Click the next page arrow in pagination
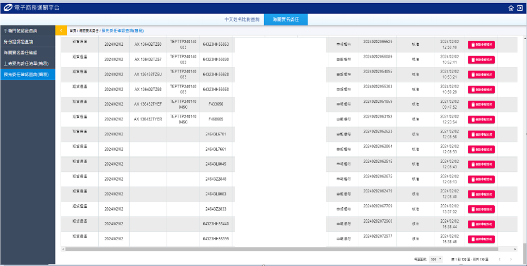 [511, 259]
